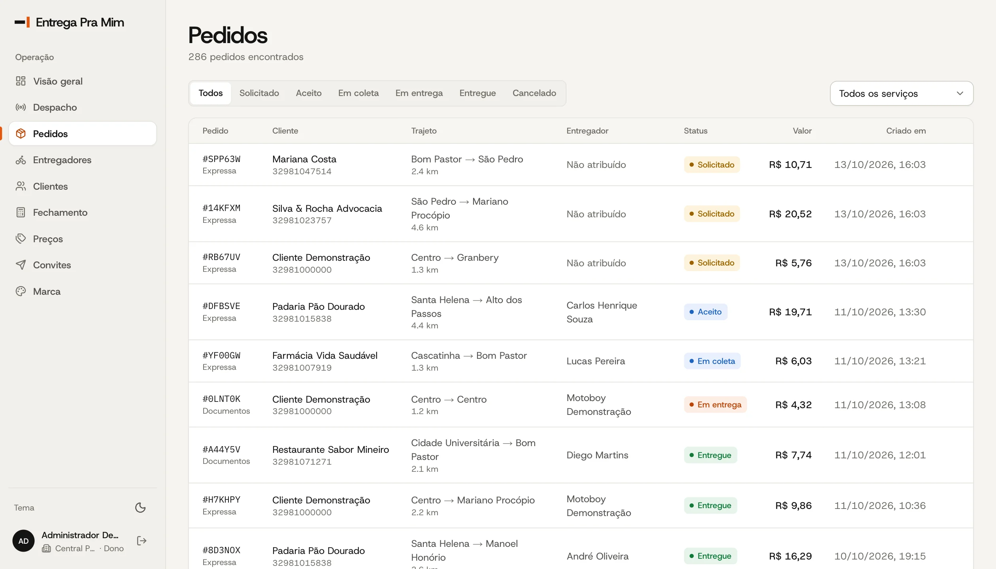Click courier Diego Martins
Image resolution: width=996 pixels, height=569 pixels.
(597, 455)
